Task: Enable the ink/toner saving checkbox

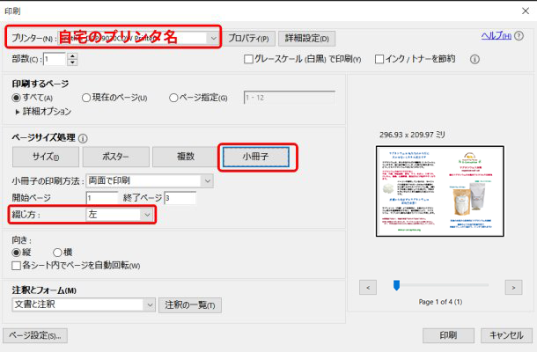Action: point(379,60)
